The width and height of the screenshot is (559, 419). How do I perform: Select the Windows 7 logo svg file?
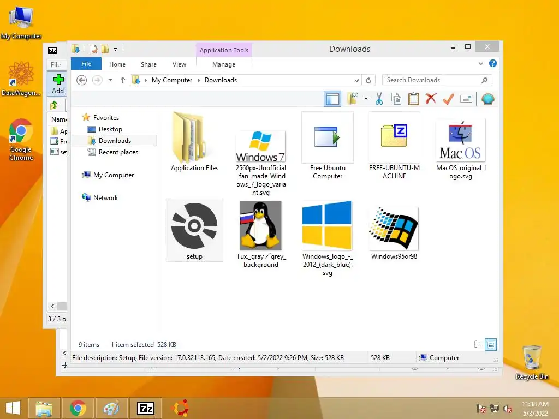coord(261,163)
